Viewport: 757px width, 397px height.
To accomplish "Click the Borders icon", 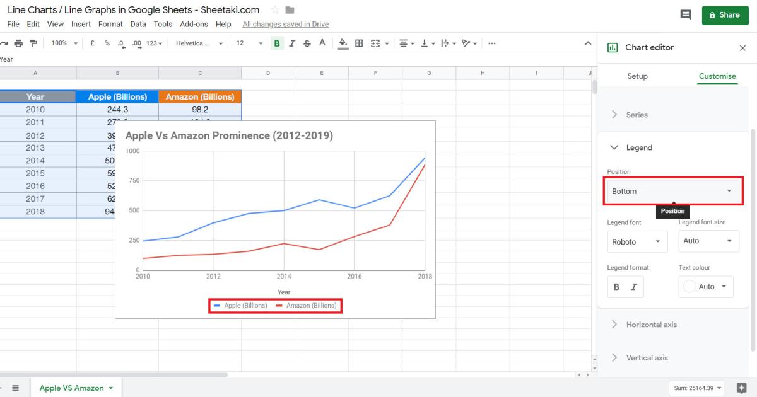I will (358, 43).
